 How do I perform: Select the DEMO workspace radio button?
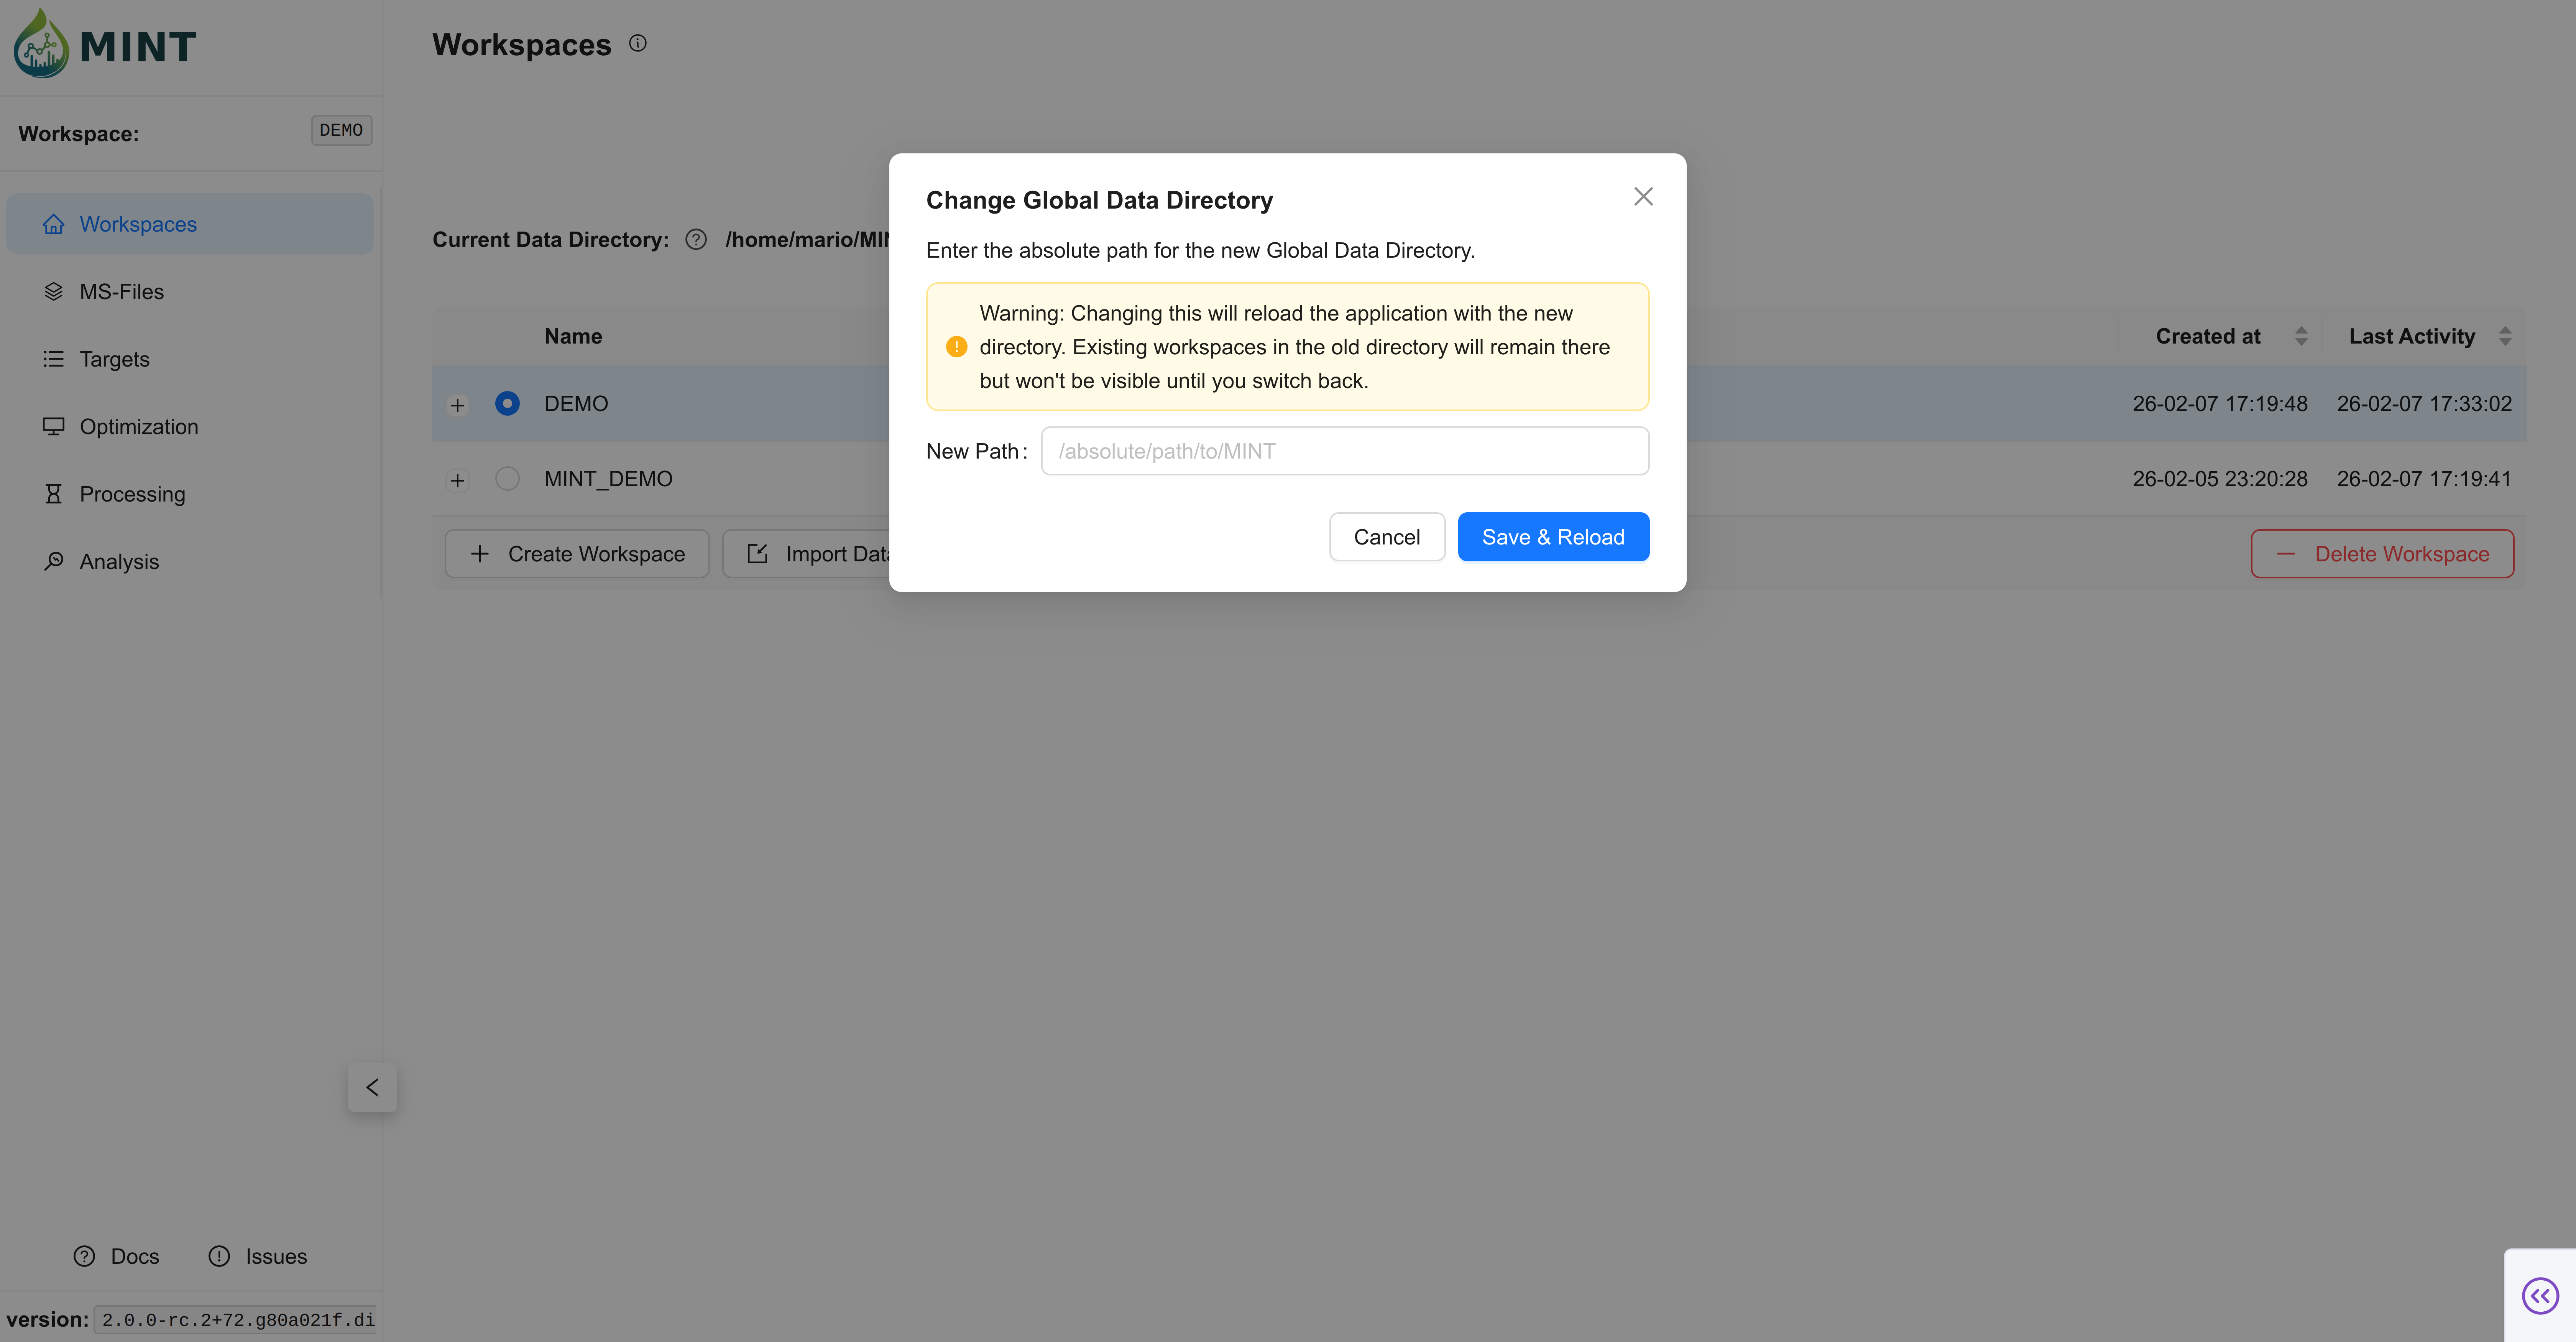tap(507, 404)
